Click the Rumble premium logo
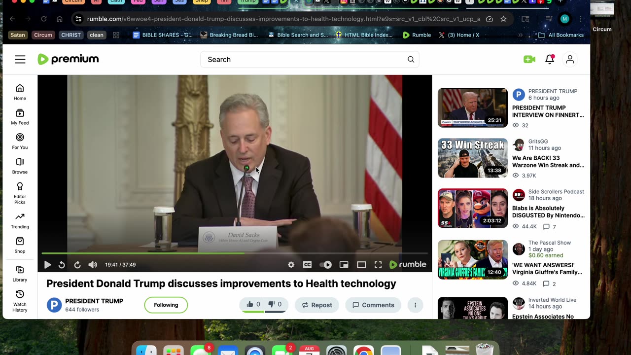 click(68, 59)
